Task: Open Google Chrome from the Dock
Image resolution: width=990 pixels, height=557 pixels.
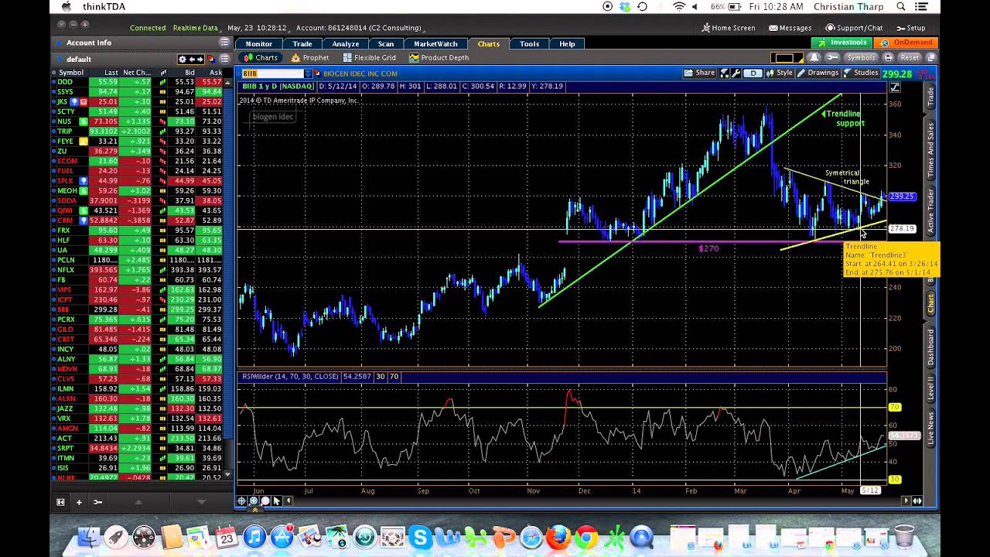Action: point(586,536)
